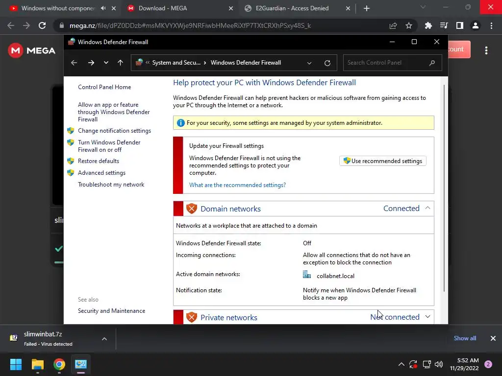Open What are the recommended settings link
Viewport: 502px width, 376px height.
point(238,185)
